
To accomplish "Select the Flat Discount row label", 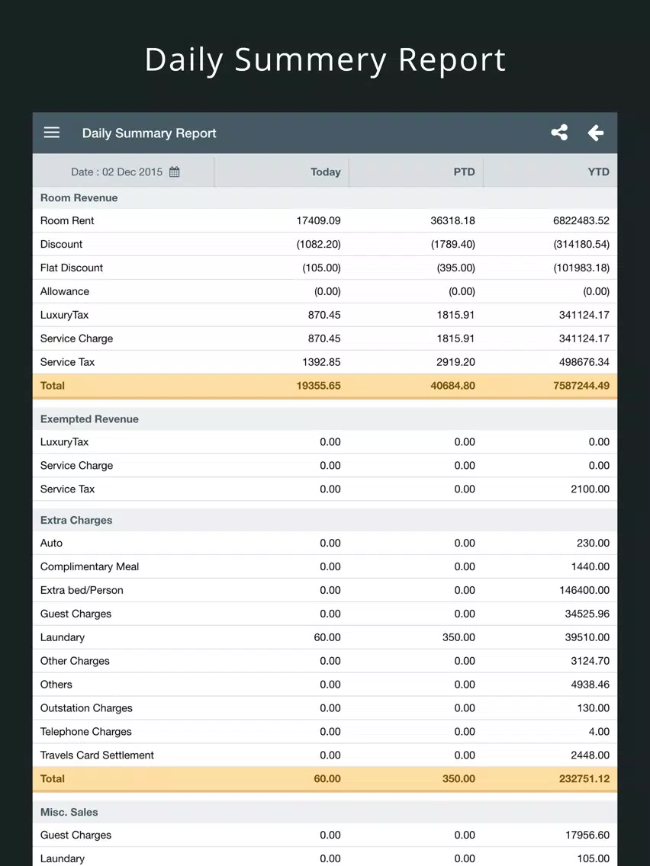I will [71, 268].
